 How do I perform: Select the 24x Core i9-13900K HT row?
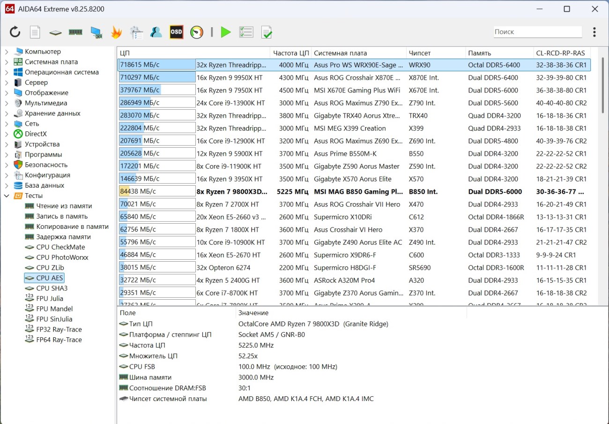(x=354, y=103)
